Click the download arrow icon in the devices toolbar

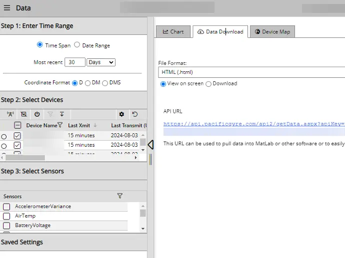pyautogui.click(x=62, y=114)
